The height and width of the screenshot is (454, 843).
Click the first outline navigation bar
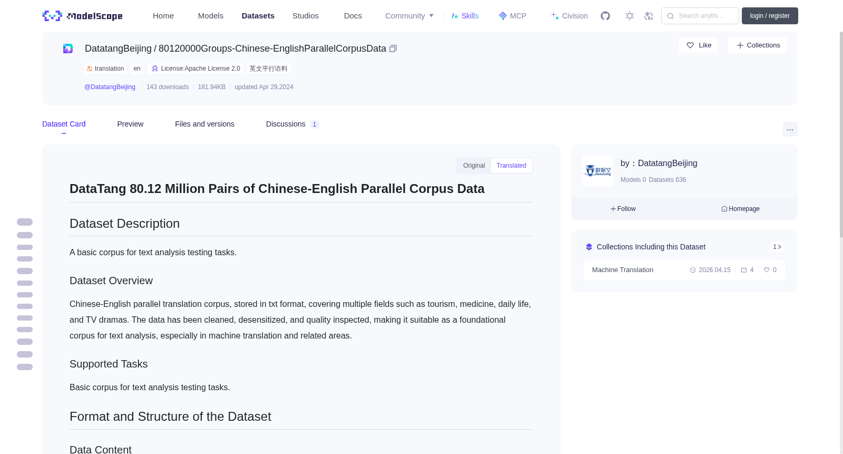coord(25,222)
